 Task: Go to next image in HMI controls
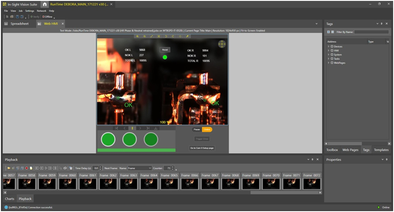click(140, 128)
